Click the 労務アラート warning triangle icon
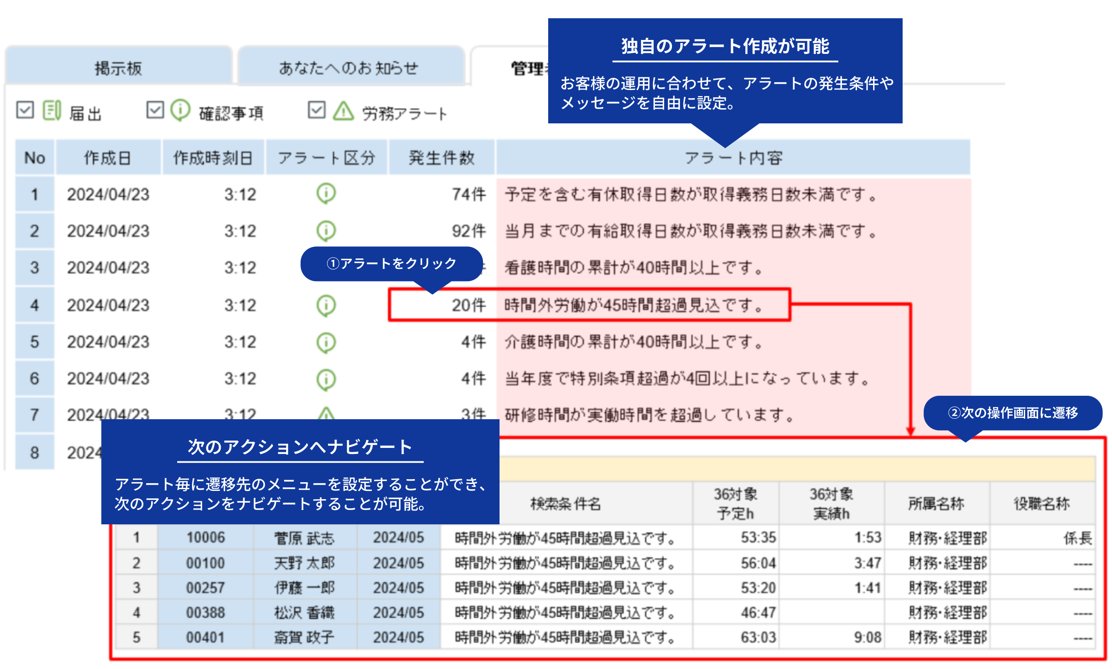This screenshot has height=669, width=1112. tap(344, 110)
